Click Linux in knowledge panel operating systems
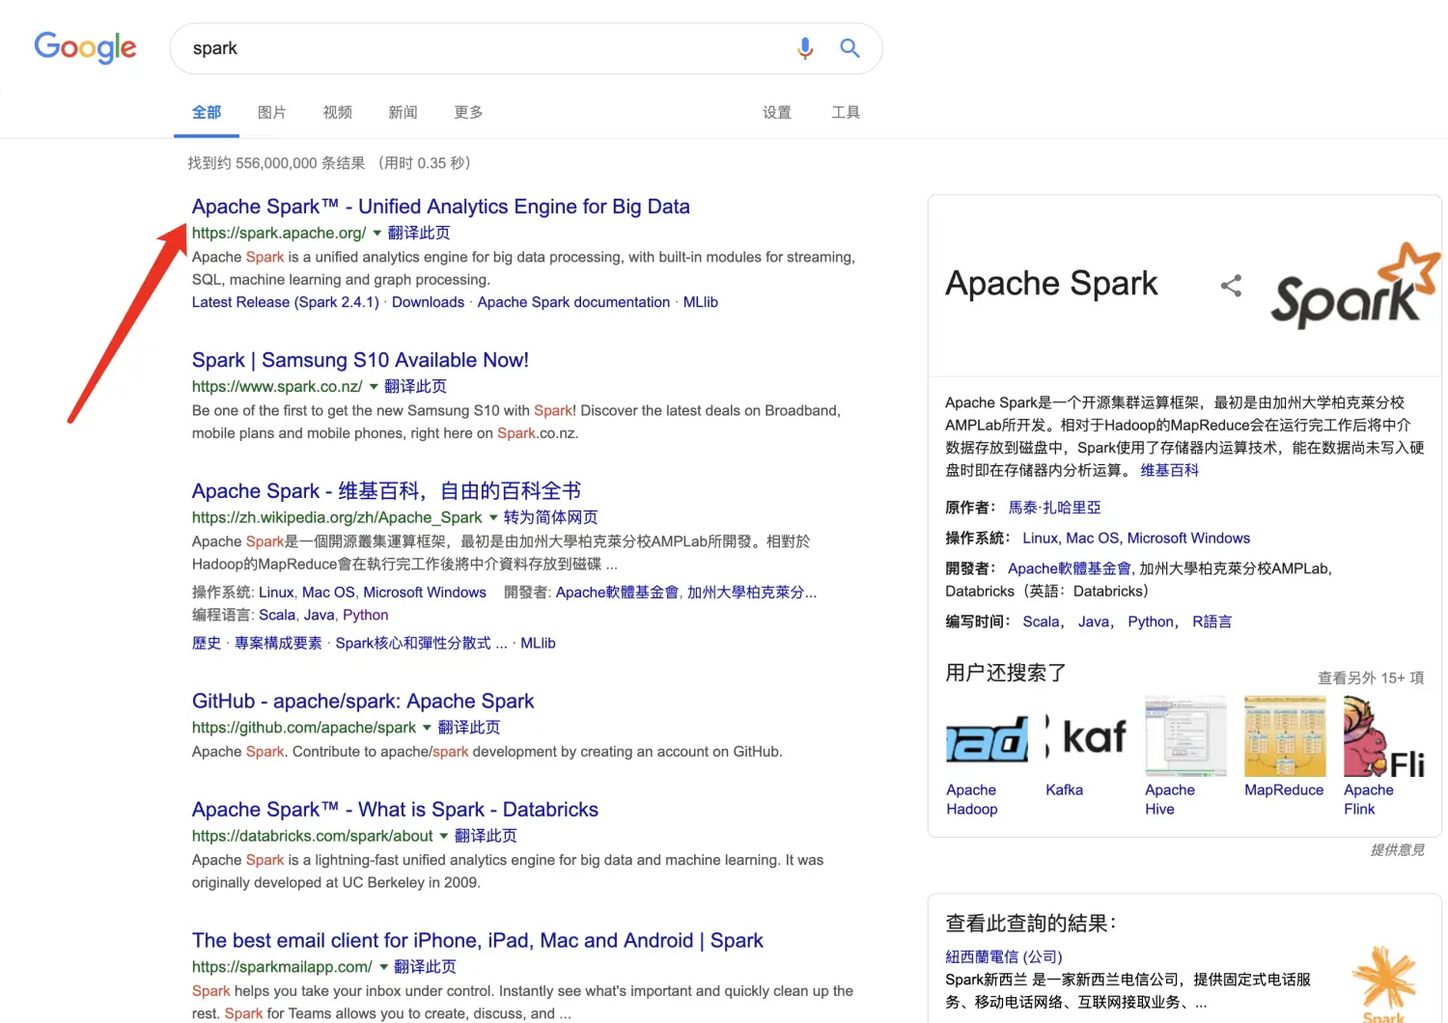 pos(1041,539)
